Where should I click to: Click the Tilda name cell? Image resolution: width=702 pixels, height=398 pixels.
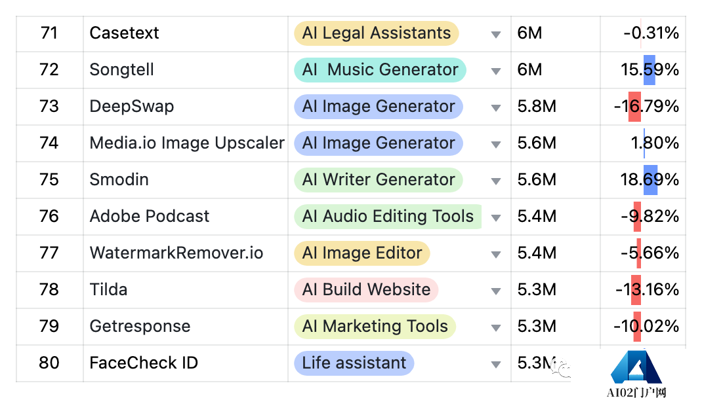(x=186, y=290)
